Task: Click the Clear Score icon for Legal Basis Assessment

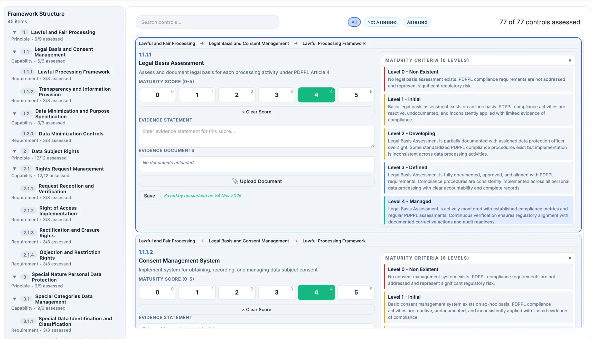Action: [243, 112]
